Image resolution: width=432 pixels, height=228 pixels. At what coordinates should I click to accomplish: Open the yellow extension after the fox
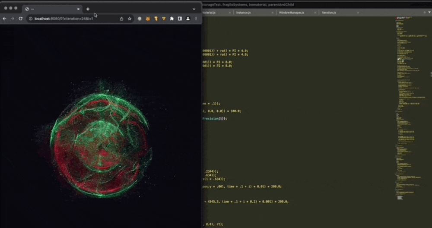pos(156,19)
